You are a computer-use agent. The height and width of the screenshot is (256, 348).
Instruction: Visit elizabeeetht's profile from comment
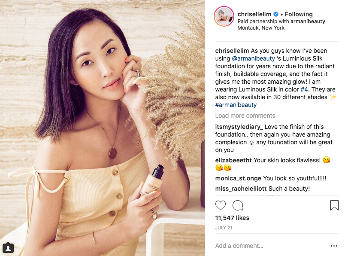(x=233, y=160)
